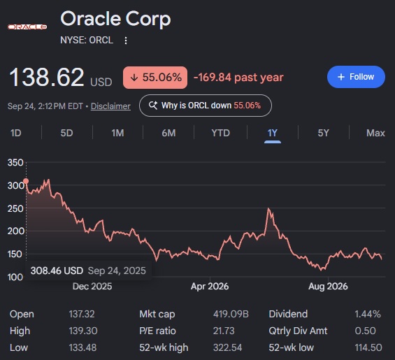
Task: Click the 52-wk high value 322.54
Action: (227, 347)
